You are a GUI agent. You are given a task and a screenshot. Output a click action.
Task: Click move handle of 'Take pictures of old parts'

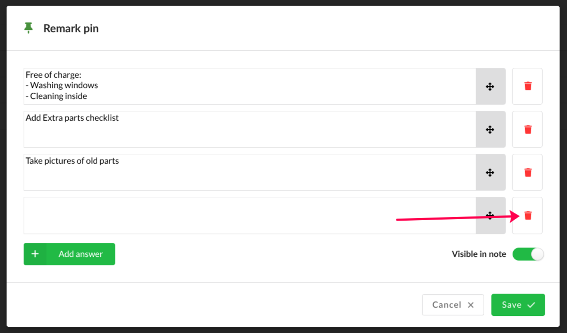click(x=490, y=172)
